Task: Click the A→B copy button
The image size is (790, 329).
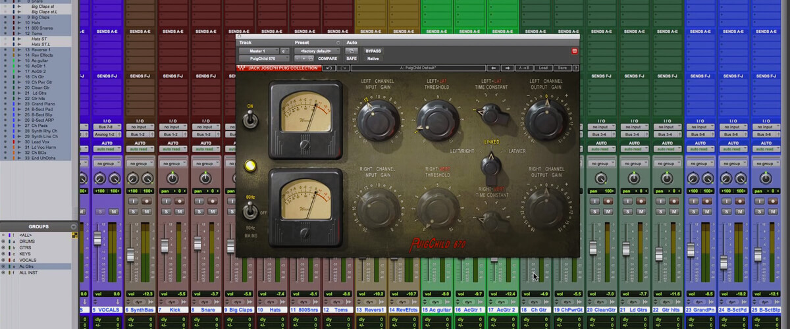Action: [525, 68]
